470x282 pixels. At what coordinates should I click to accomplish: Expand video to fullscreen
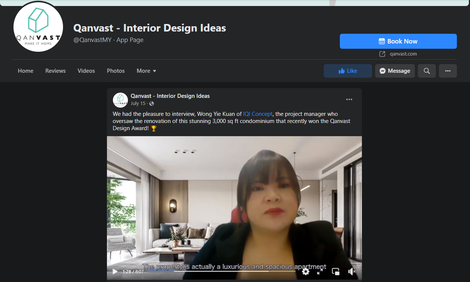tap(320, 271)
